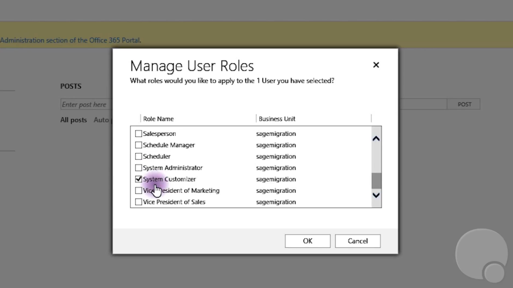Click the Business Unit column header
513x288 pixels.
(276, 119)
